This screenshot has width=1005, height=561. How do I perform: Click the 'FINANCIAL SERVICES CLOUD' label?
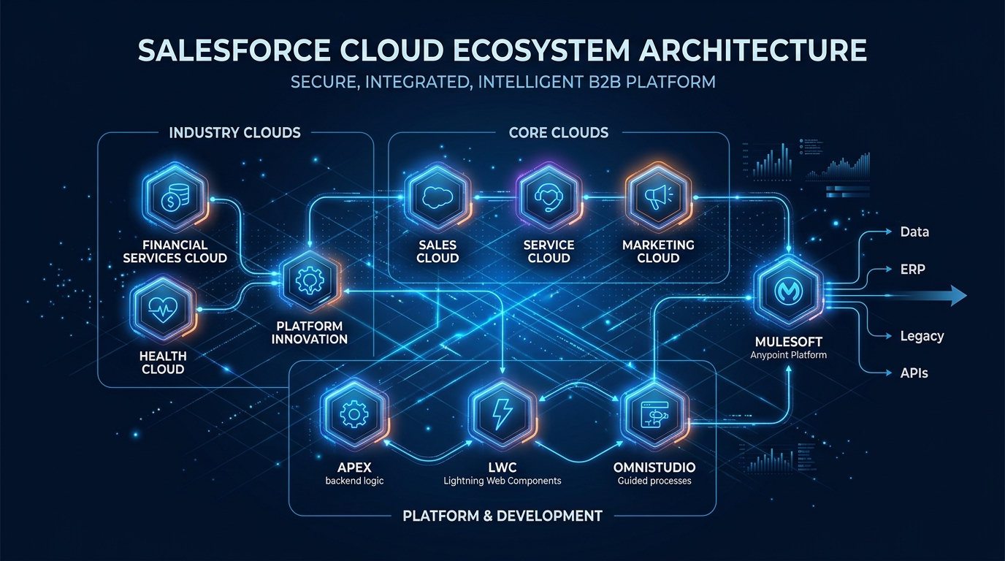point(175,251)
